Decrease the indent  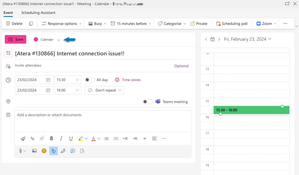(x=126, y=139)
